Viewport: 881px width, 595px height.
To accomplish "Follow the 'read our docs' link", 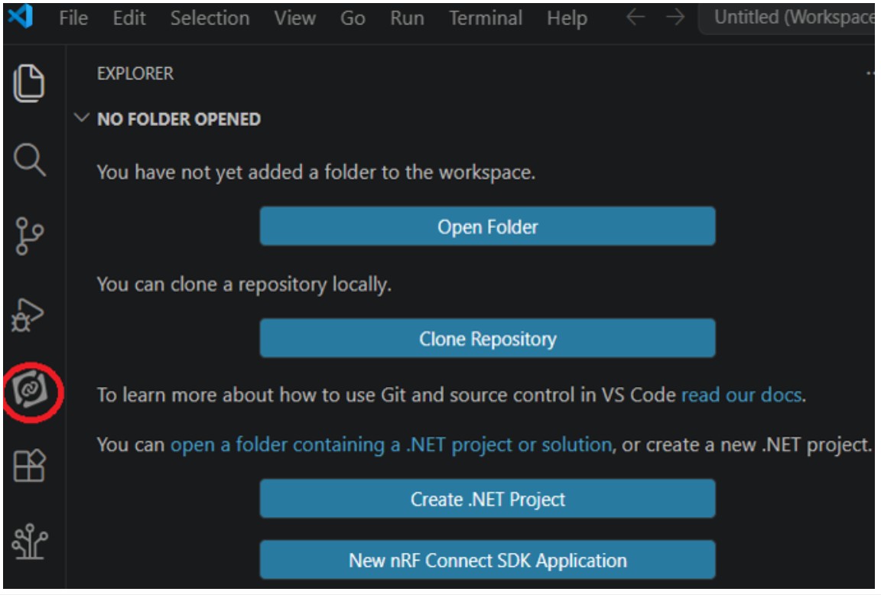I will (x=741, y=395).
